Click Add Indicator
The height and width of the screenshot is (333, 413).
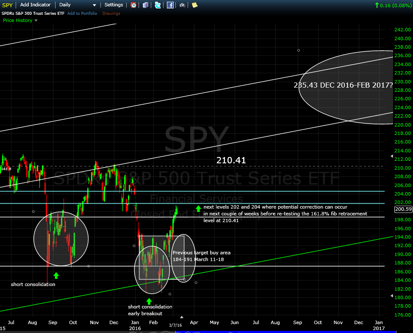(35, 5)
